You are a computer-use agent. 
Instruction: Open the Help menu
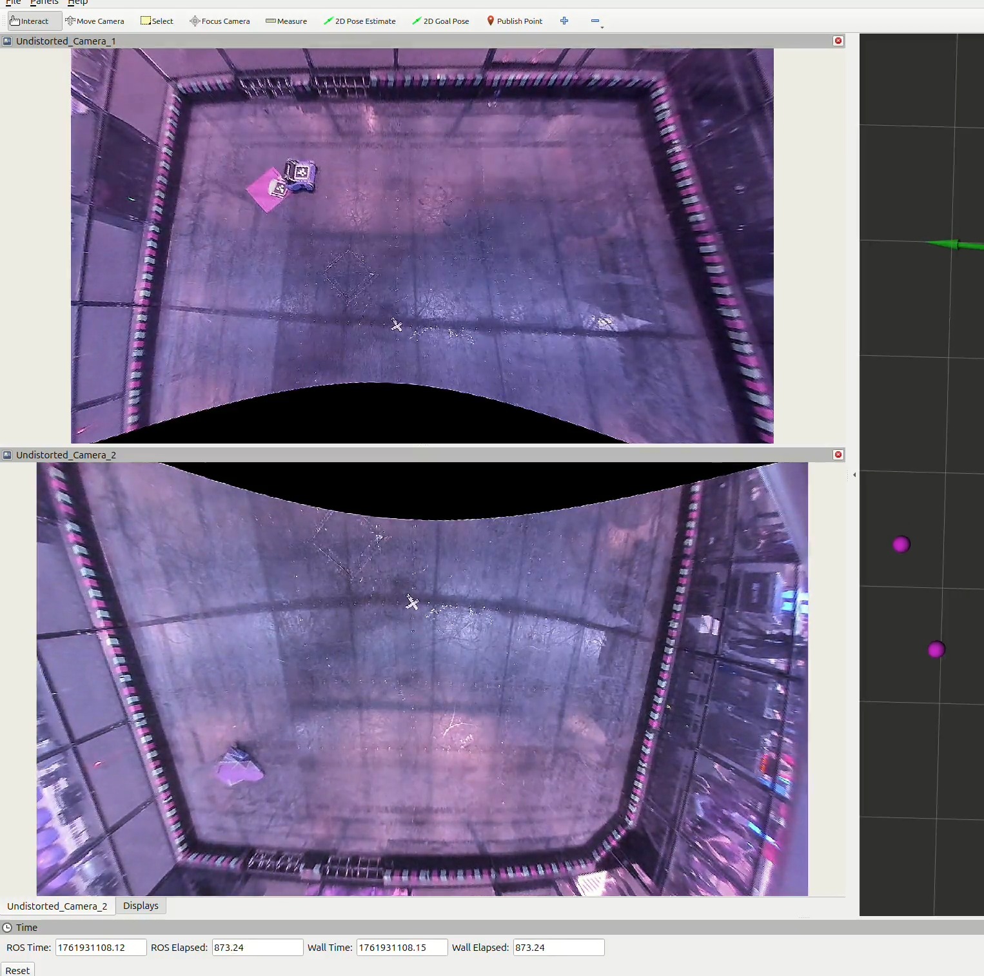pos(78,3)
